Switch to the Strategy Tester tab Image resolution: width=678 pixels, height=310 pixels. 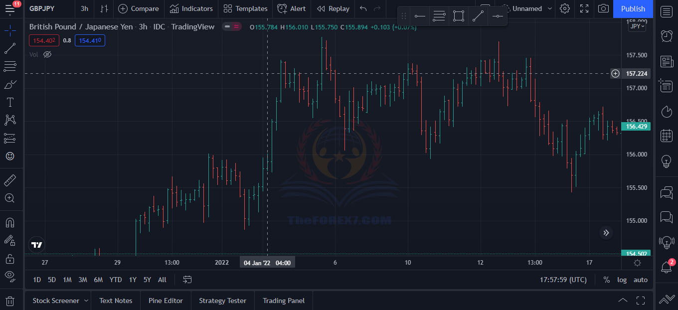222,301
